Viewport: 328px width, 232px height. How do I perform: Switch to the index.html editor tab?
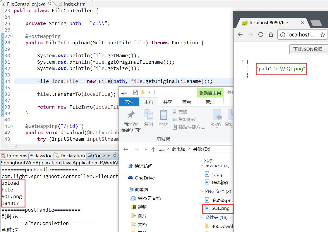click(75, 4)
